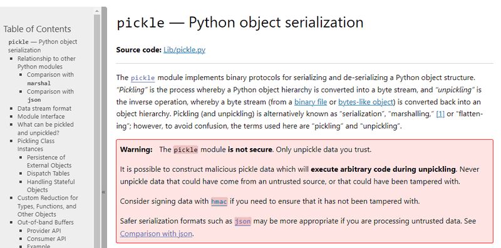The width and height of the screenshot is (501, 248).
Task: Select Comparison with marshal in contents
Action: [x=50, y=79]
